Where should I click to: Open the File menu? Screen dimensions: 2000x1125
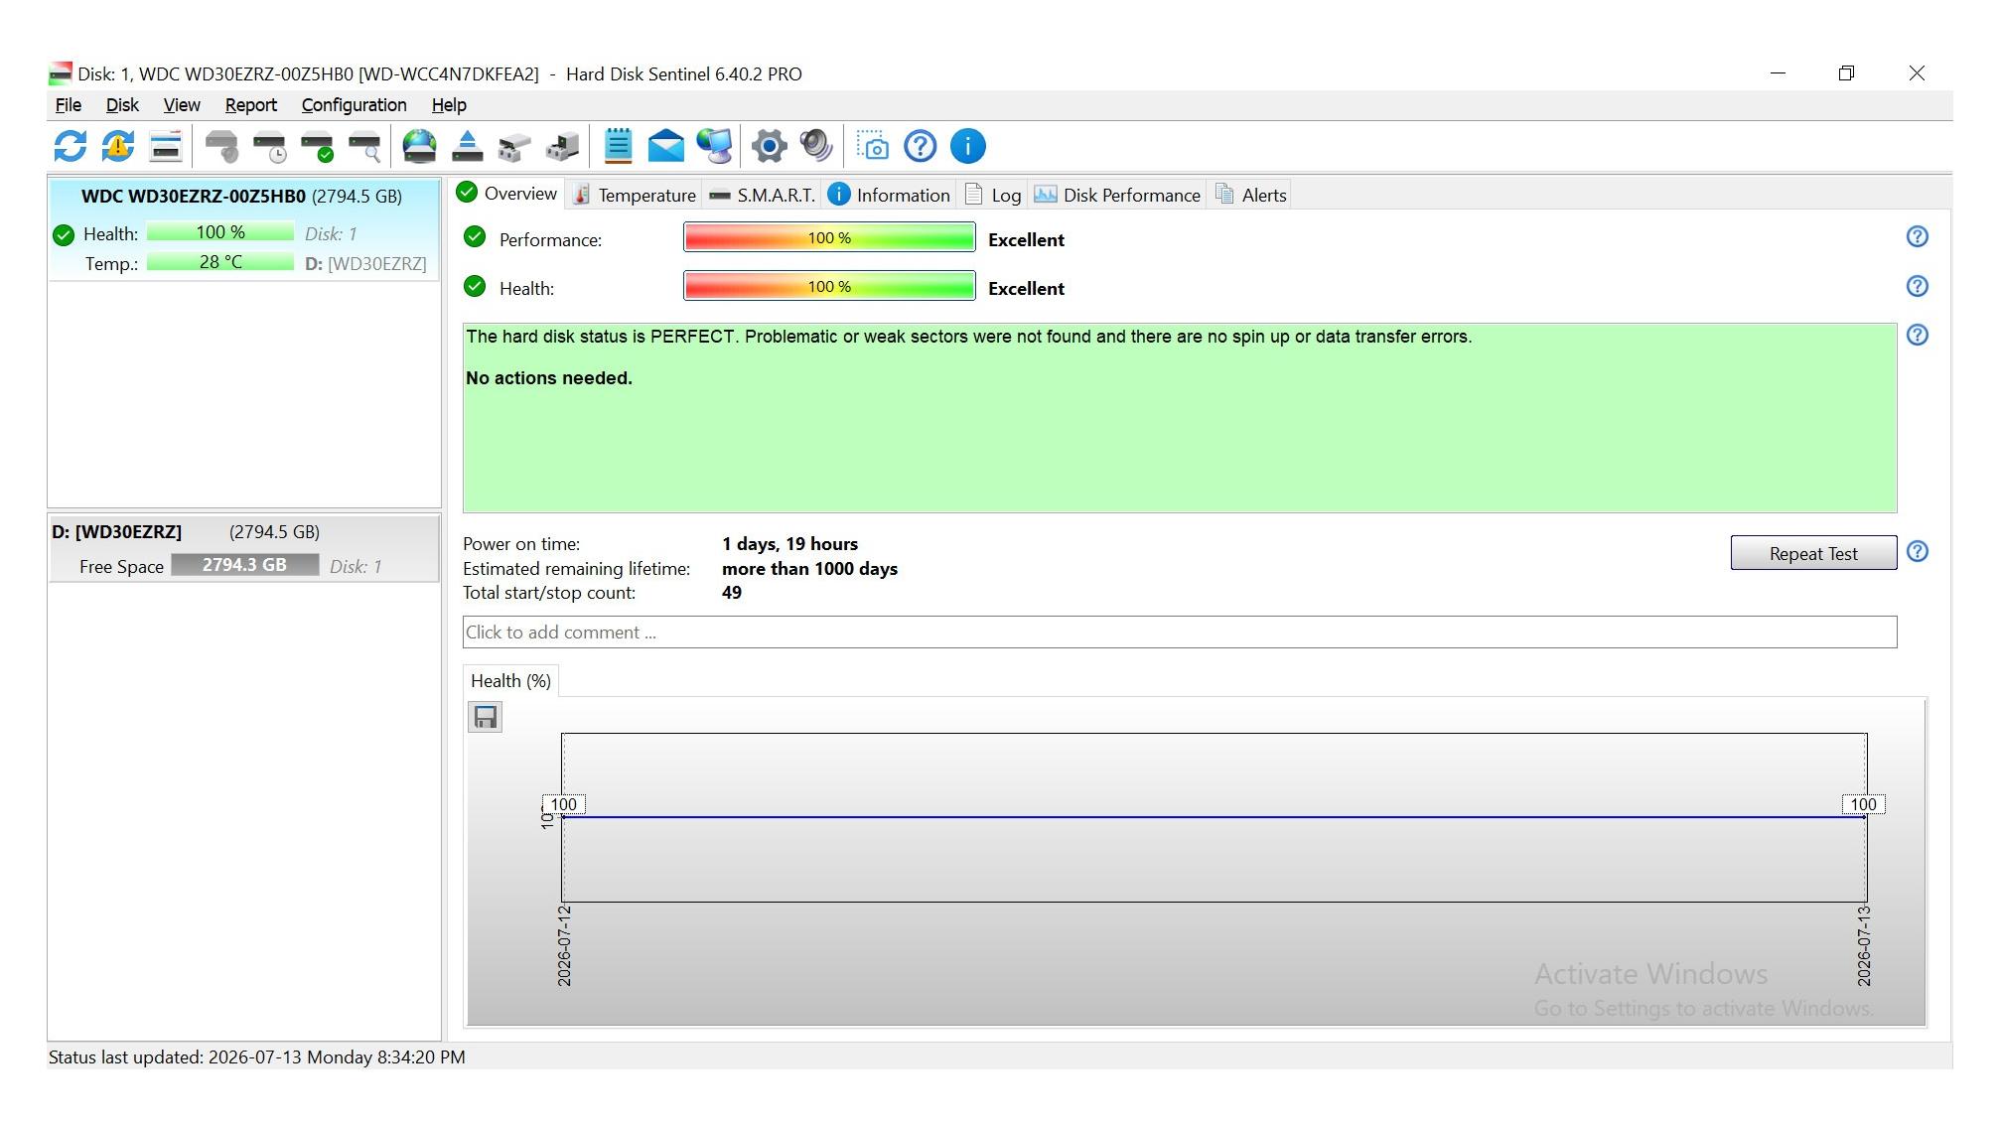(x=69, y=105)
